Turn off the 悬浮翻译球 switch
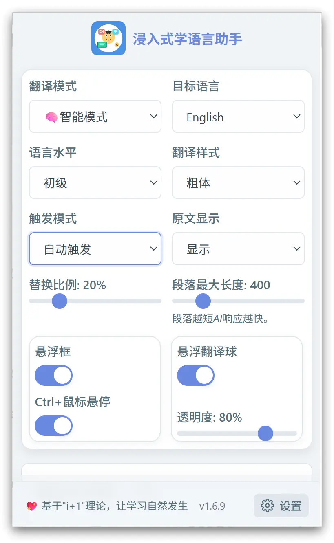This screenshot has height=543, width=334. coord(196,375)
